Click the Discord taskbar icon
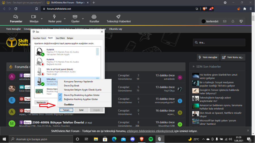 (x=132, y=139)
